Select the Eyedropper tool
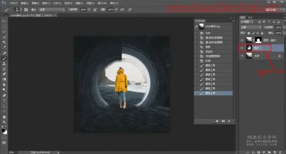This screenshot has width=286, height=154. (4, 48)
